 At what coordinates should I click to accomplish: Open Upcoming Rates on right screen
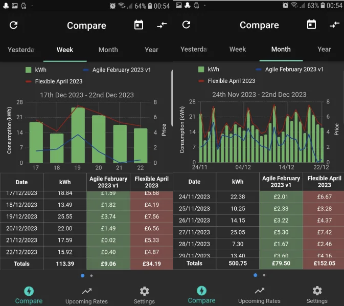point(259,295)
